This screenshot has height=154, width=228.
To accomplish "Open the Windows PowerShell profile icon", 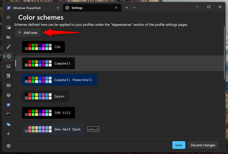I will tap(8, 105).
